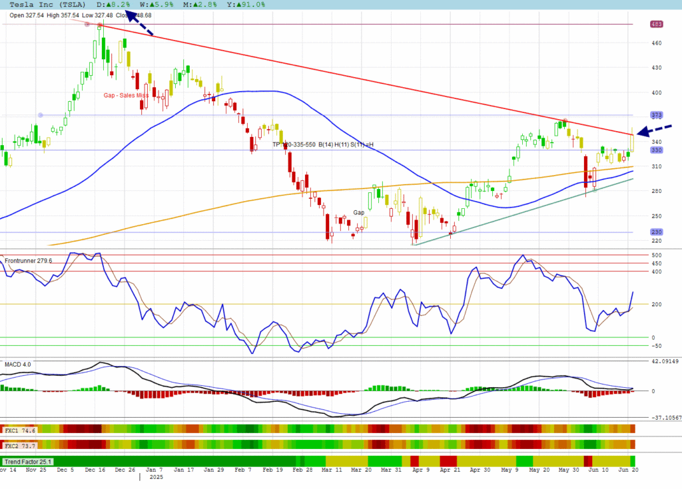Select the Frontrunner 279.6 indicator label
This screenshot has height=489, width=682.
(28, 261)
